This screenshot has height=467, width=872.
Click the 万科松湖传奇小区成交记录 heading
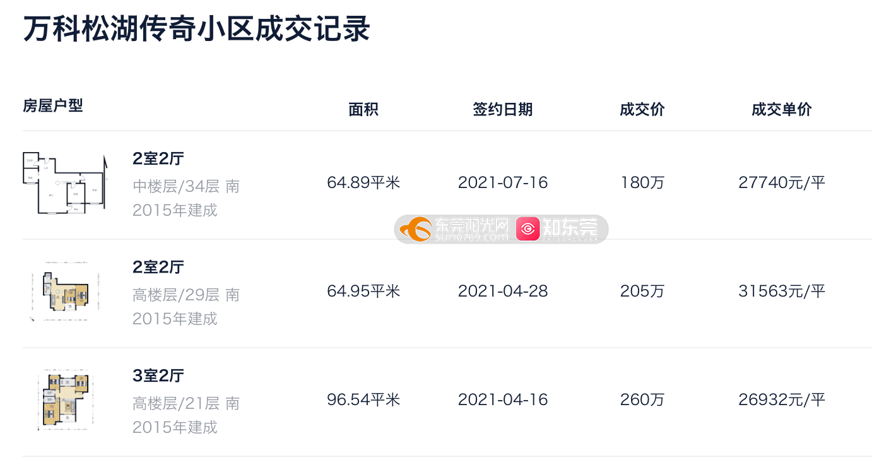tap(197, 30)
